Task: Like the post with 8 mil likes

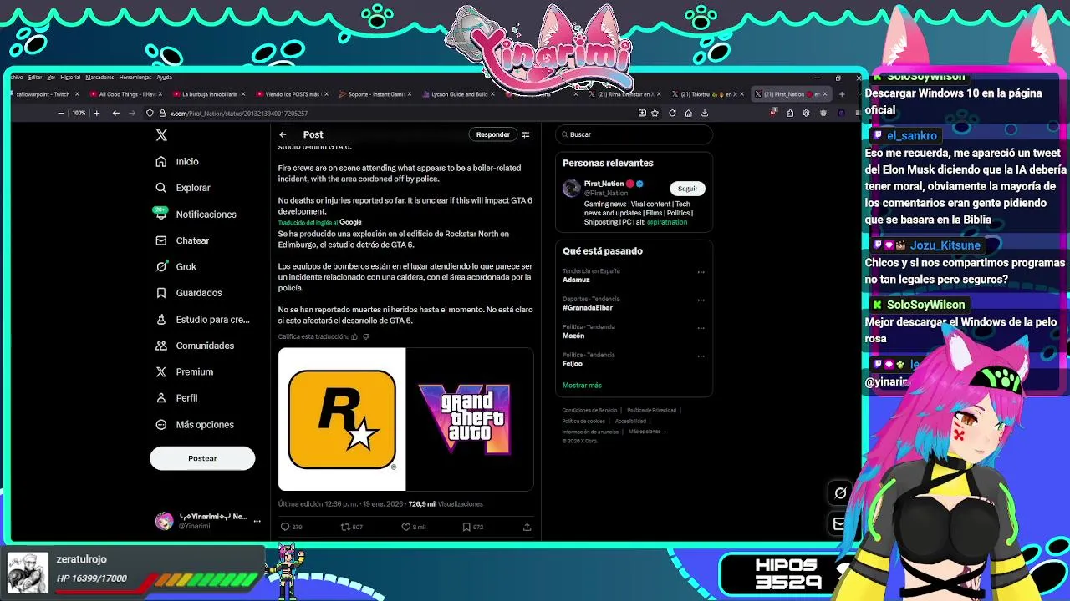Action: point(413,527)
